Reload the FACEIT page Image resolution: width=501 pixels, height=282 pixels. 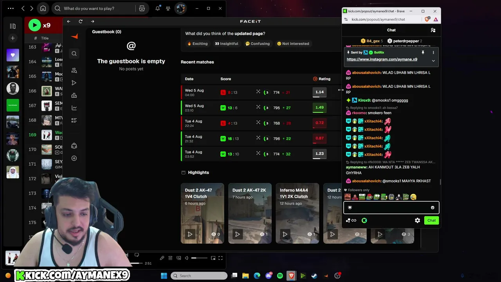click(81, 21)
